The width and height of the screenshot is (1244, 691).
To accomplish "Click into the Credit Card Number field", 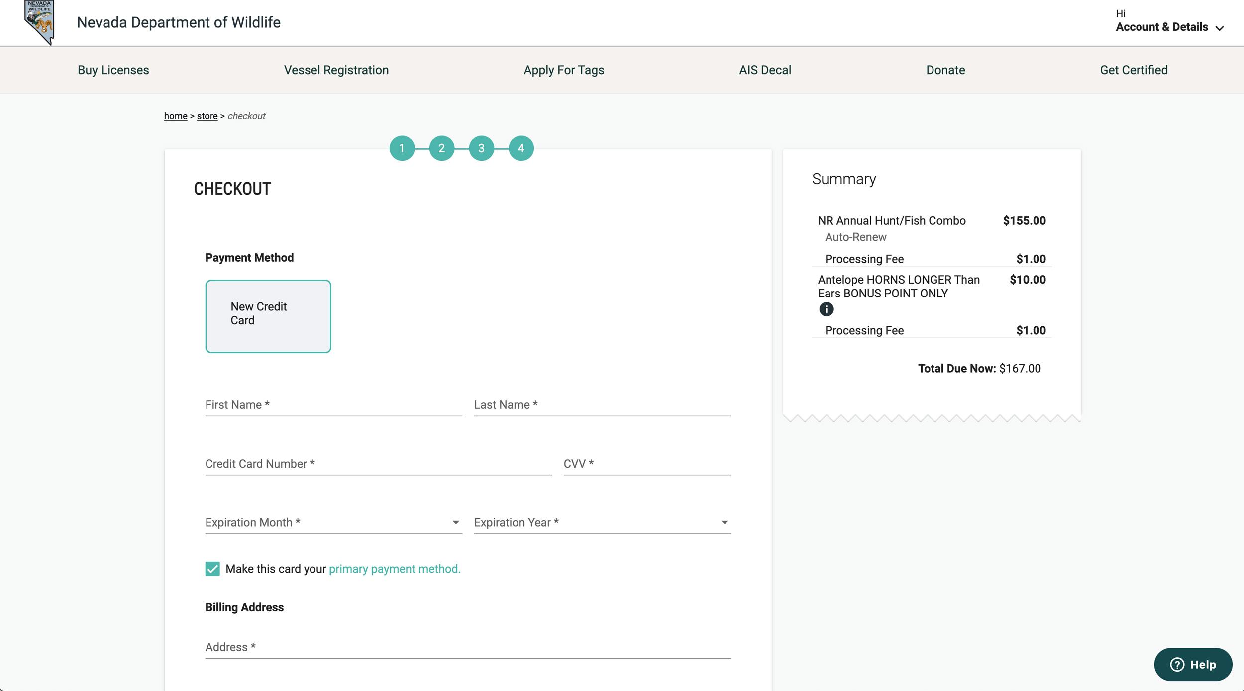I will click(378, 463).
